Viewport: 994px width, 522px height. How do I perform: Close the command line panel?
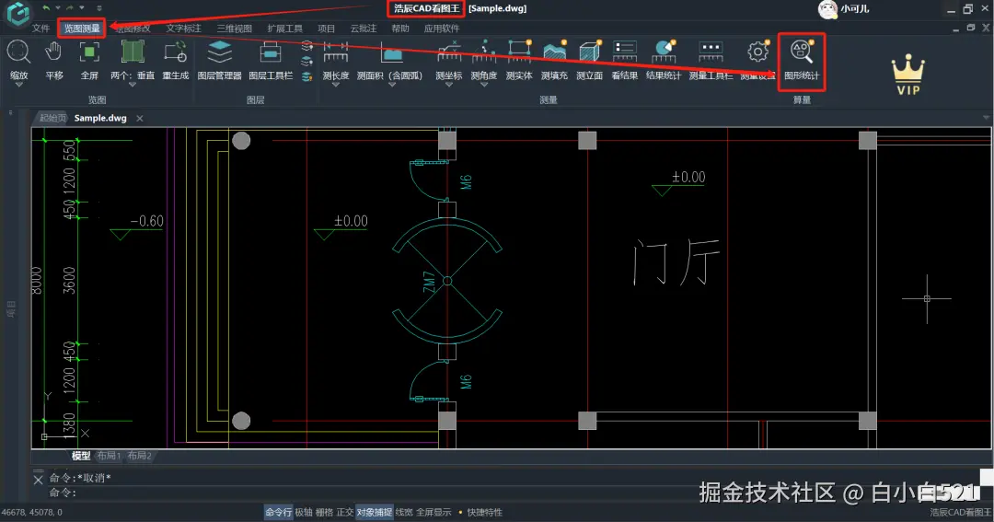(38, 481)
